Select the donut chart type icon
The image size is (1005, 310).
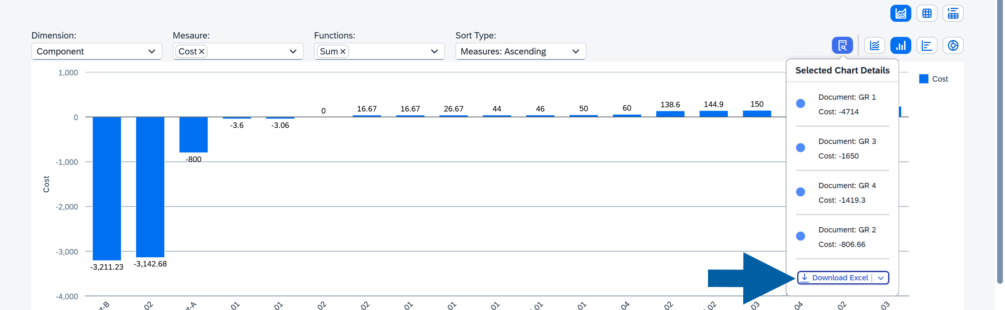tap(953, 45)
